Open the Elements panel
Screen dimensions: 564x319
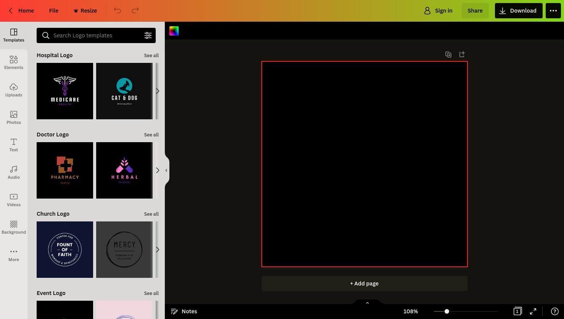14,63
